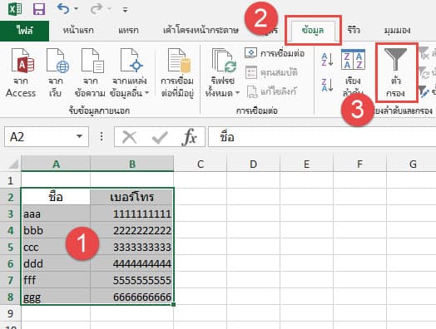Select row 9 header
Viewport: 436px width, 329px height.
coord(10,313)
